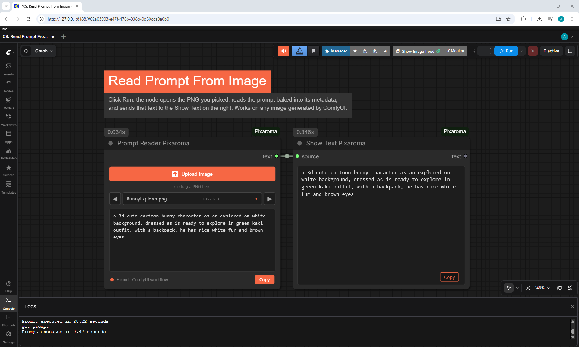Open the Monitor button
The image size is (579, 347).
click(456, 51)
